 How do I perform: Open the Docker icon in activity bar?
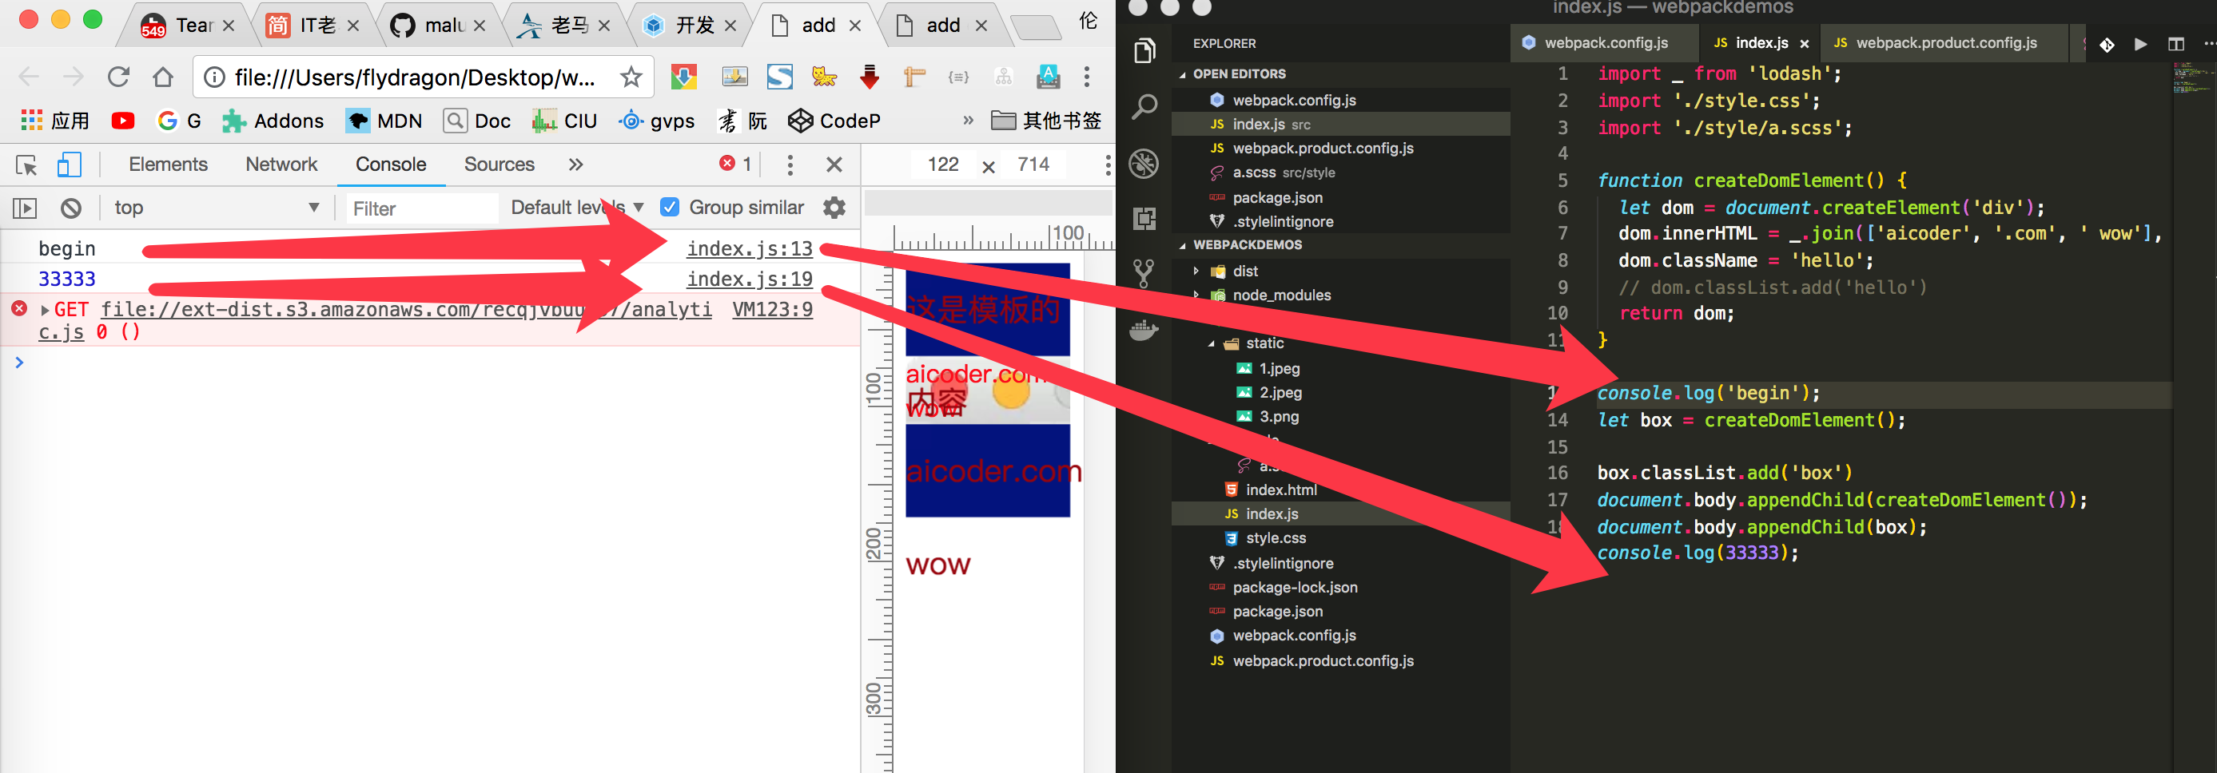1144,329
